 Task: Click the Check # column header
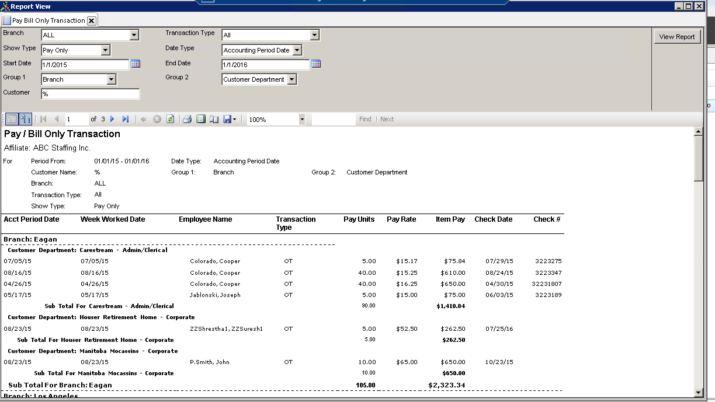(x=547, y=219)
